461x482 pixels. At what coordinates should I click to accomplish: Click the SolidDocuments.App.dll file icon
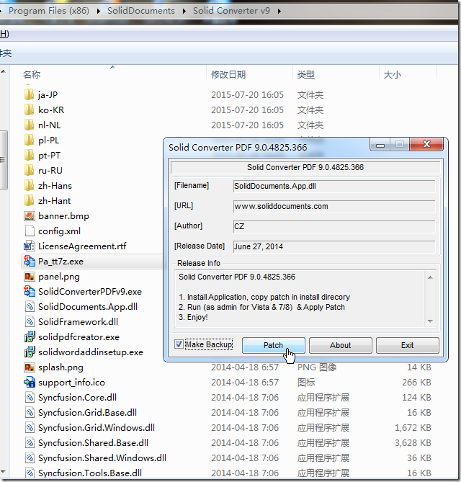[x=30, y=306]
